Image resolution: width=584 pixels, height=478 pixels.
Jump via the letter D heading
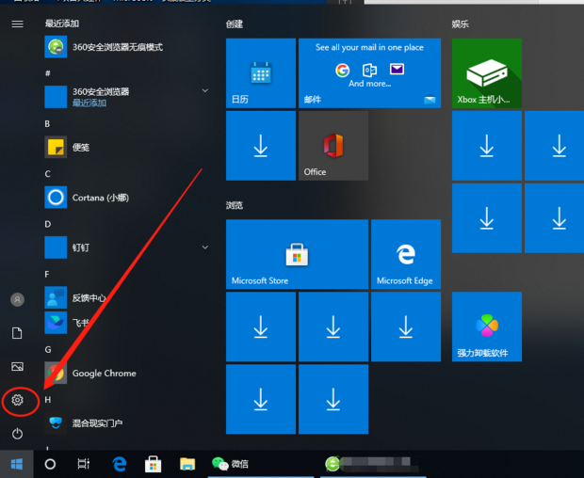click(x=48, y=224)
